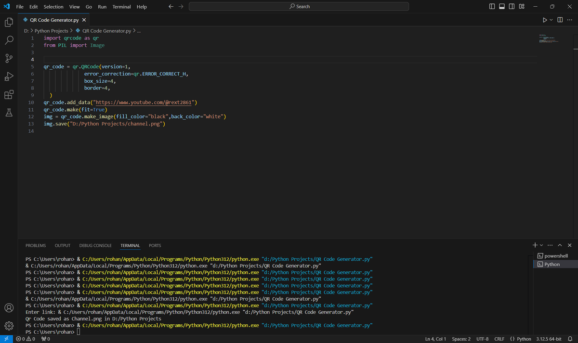Open the Explorer view in activity bar

point(9,22)
